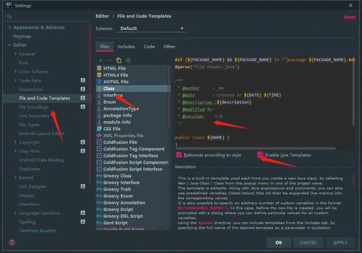Switch to the Code tab
Image resolution: width=362 pixels, height=253 pixels.
click(149, 46)
